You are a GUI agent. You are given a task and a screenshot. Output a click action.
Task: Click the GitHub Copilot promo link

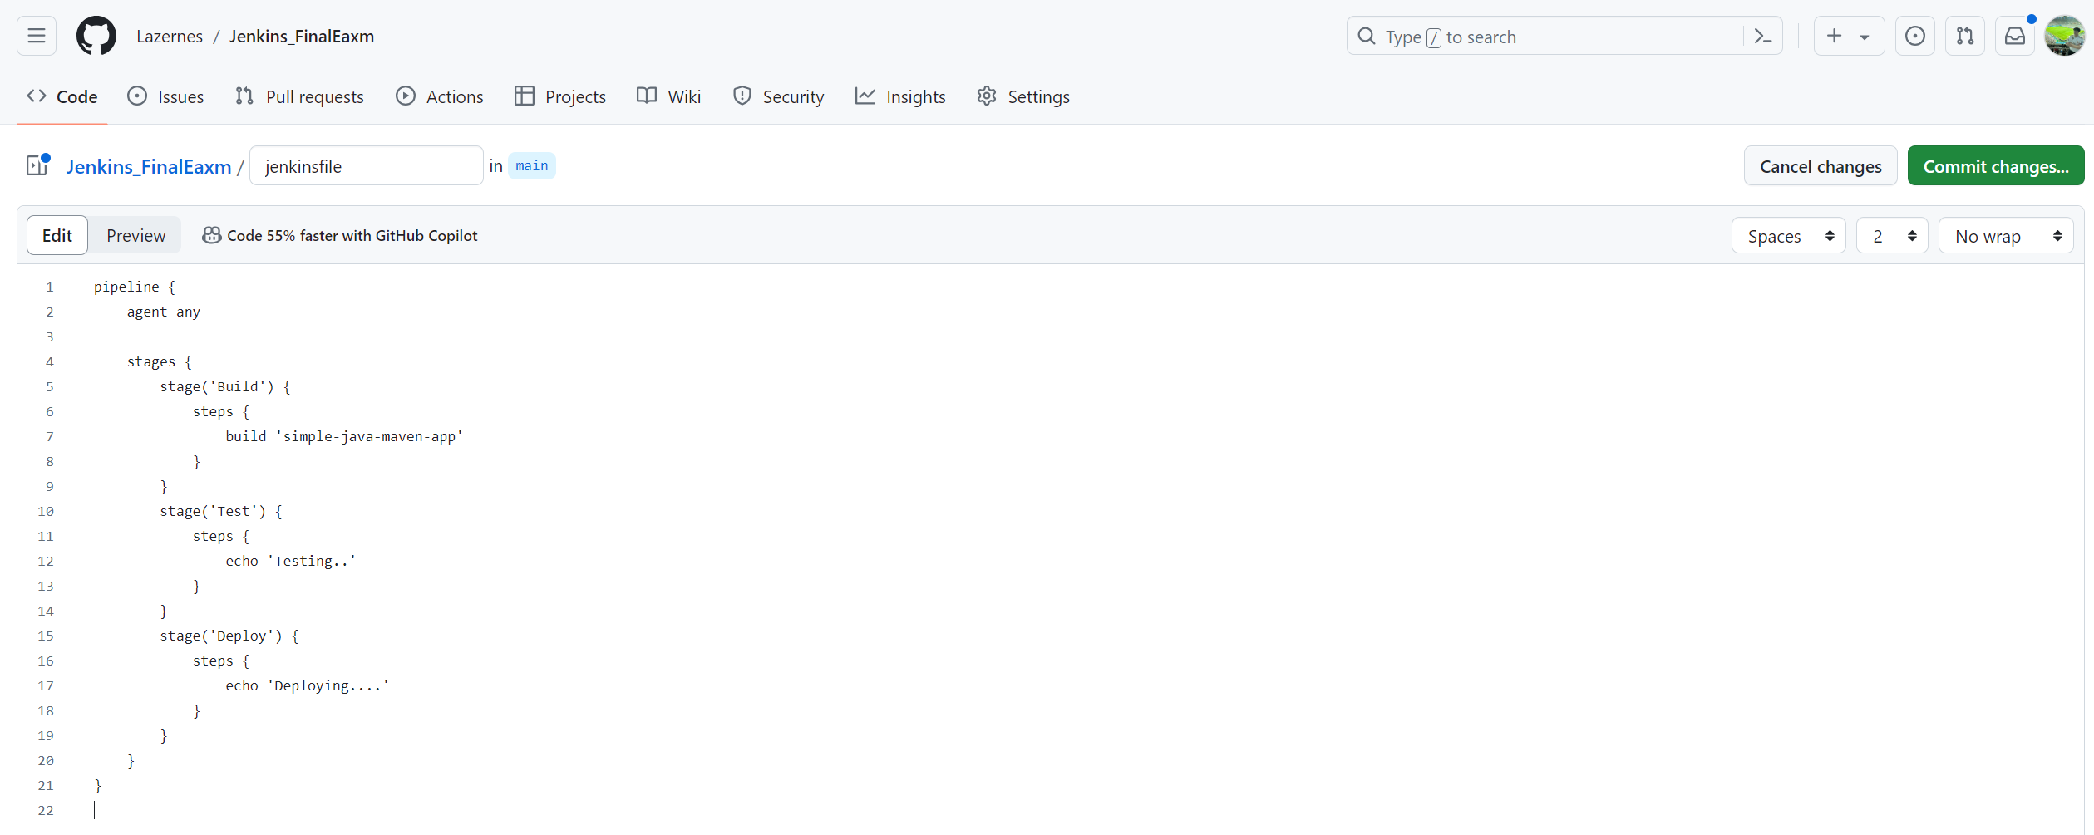tap(340, 235)
